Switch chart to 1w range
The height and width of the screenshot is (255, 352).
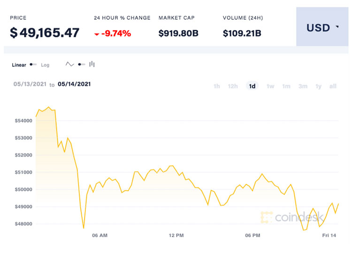(270, 86)
